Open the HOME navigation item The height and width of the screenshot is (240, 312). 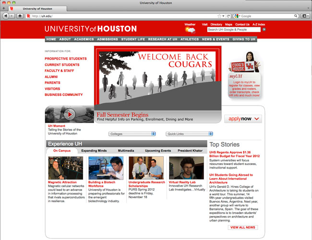pyautogui.click(x=51, y=39)
